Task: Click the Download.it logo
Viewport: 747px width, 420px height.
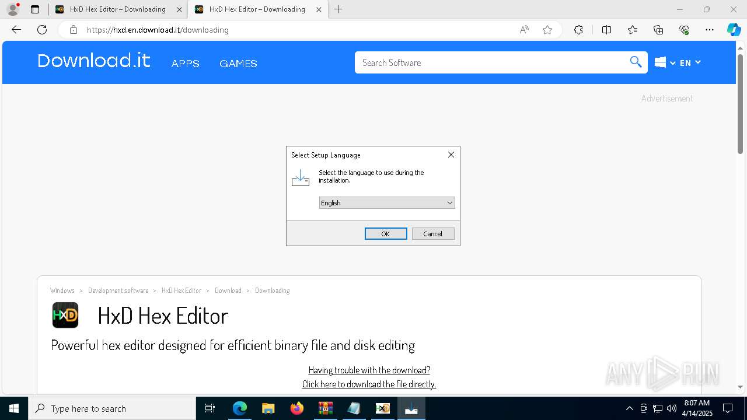Action: (94, 61)
